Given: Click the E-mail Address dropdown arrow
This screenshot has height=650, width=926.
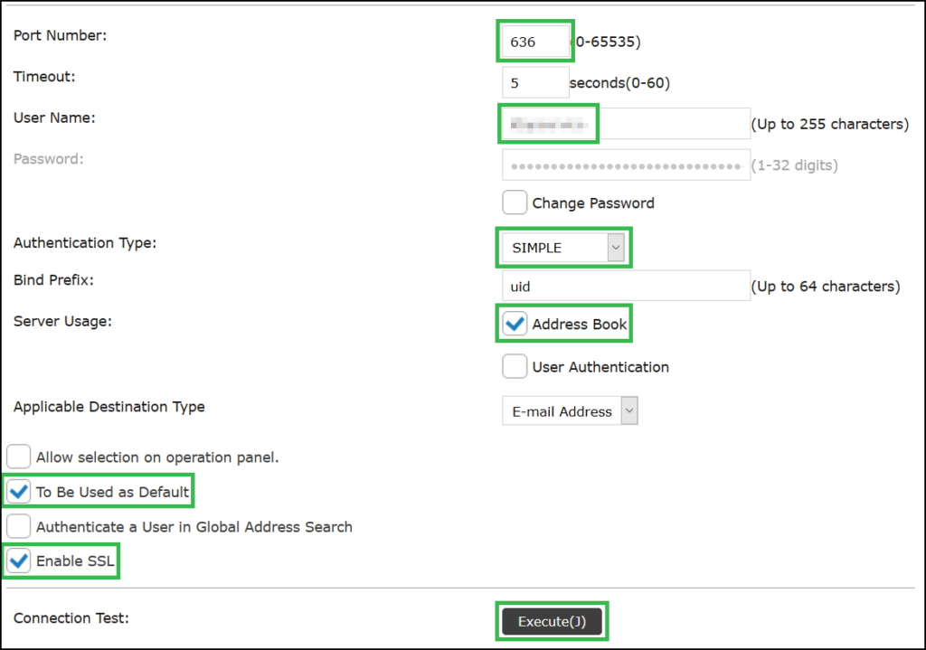Looking at the screenshot, I should 630,410.
